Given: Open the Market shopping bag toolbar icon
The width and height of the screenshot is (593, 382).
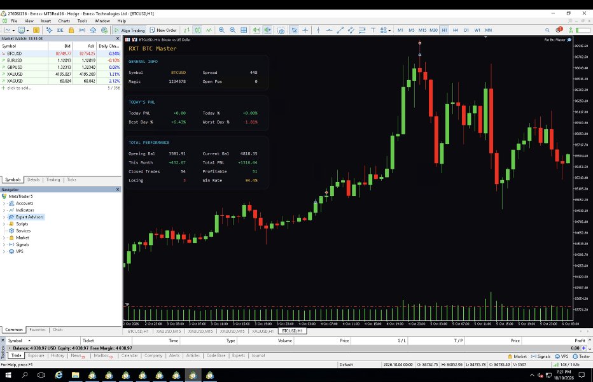Looking at the screenshot, I should 71,30.
